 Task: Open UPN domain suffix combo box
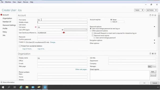pyautogui.click(x=75, y=30)
